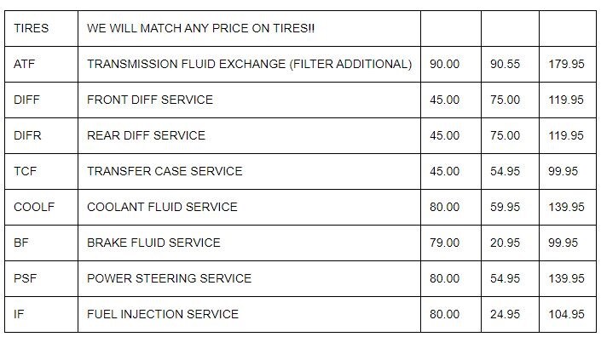Viewport: 601px width, 337px height.
Task: Click the TCF code cell
Action: coord(42,171)
